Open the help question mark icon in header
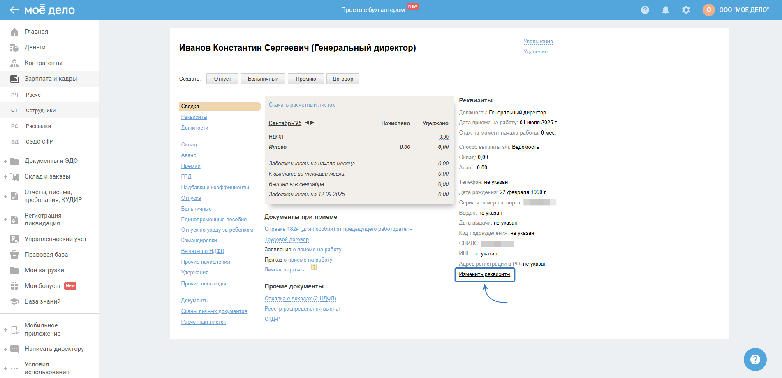 [645, 10]
